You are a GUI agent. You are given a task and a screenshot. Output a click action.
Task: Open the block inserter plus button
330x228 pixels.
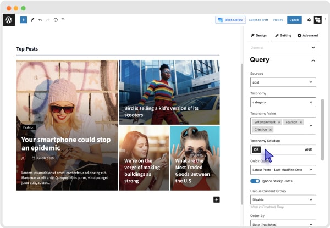23,20
